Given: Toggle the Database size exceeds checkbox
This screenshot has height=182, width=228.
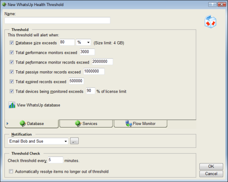Looking at the screenshot, I should (x=12, y=43).
